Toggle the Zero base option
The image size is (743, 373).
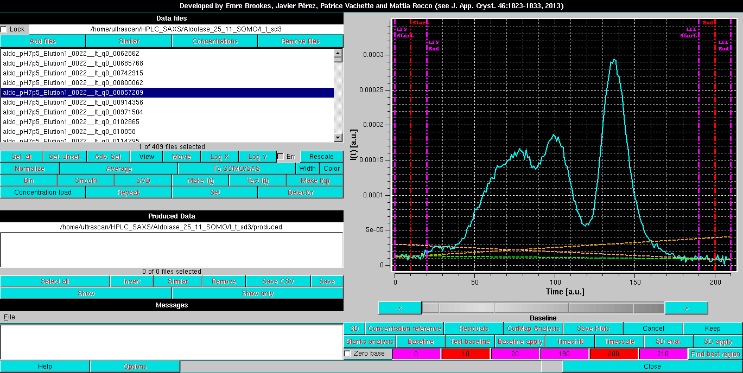(346, 353)
